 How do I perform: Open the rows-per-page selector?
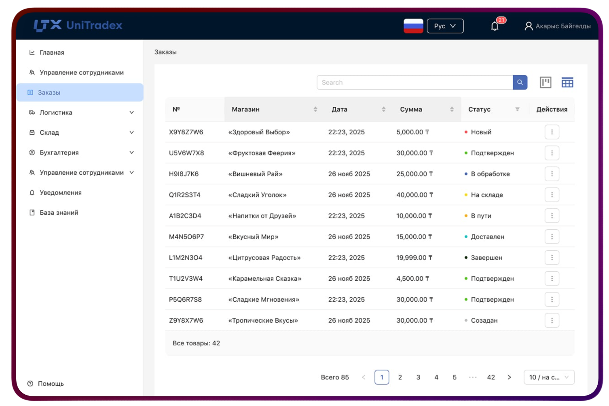(549, 377)
